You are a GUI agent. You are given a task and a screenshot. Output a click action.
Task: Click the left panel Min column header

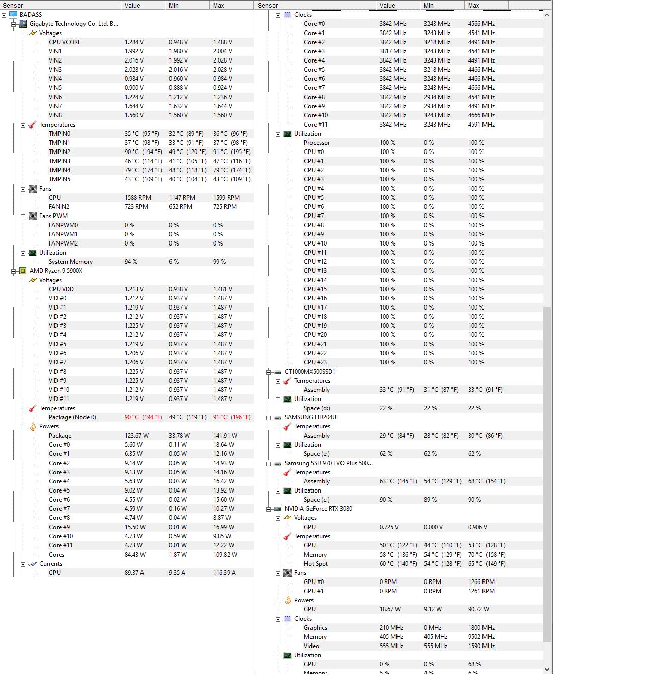pyautogui.click(x=188, y=5)
